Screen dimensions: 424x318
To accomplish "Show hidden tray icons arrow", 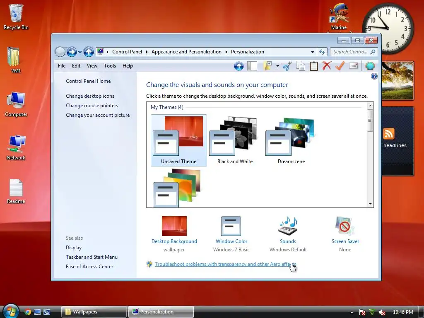I will (x=352, y=312).
